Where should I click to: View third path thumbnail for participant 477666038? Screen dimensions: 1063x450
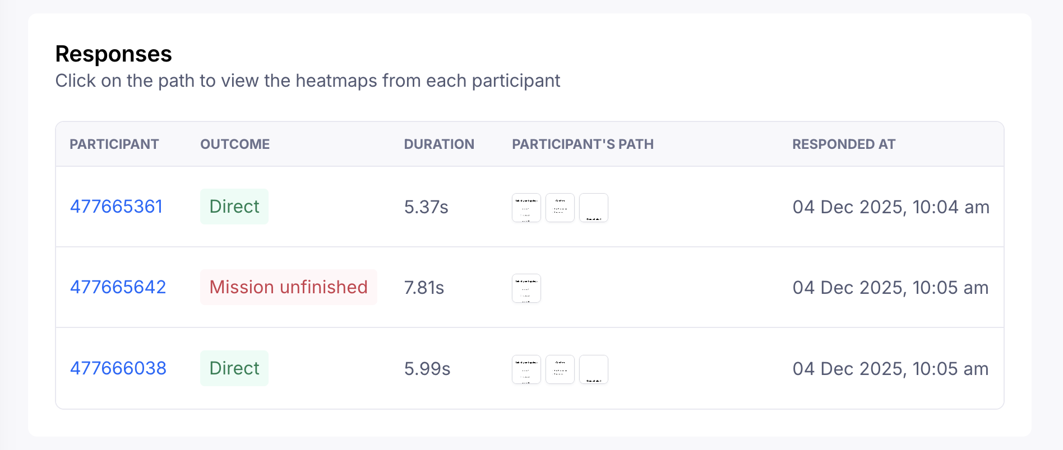point(594,369)
